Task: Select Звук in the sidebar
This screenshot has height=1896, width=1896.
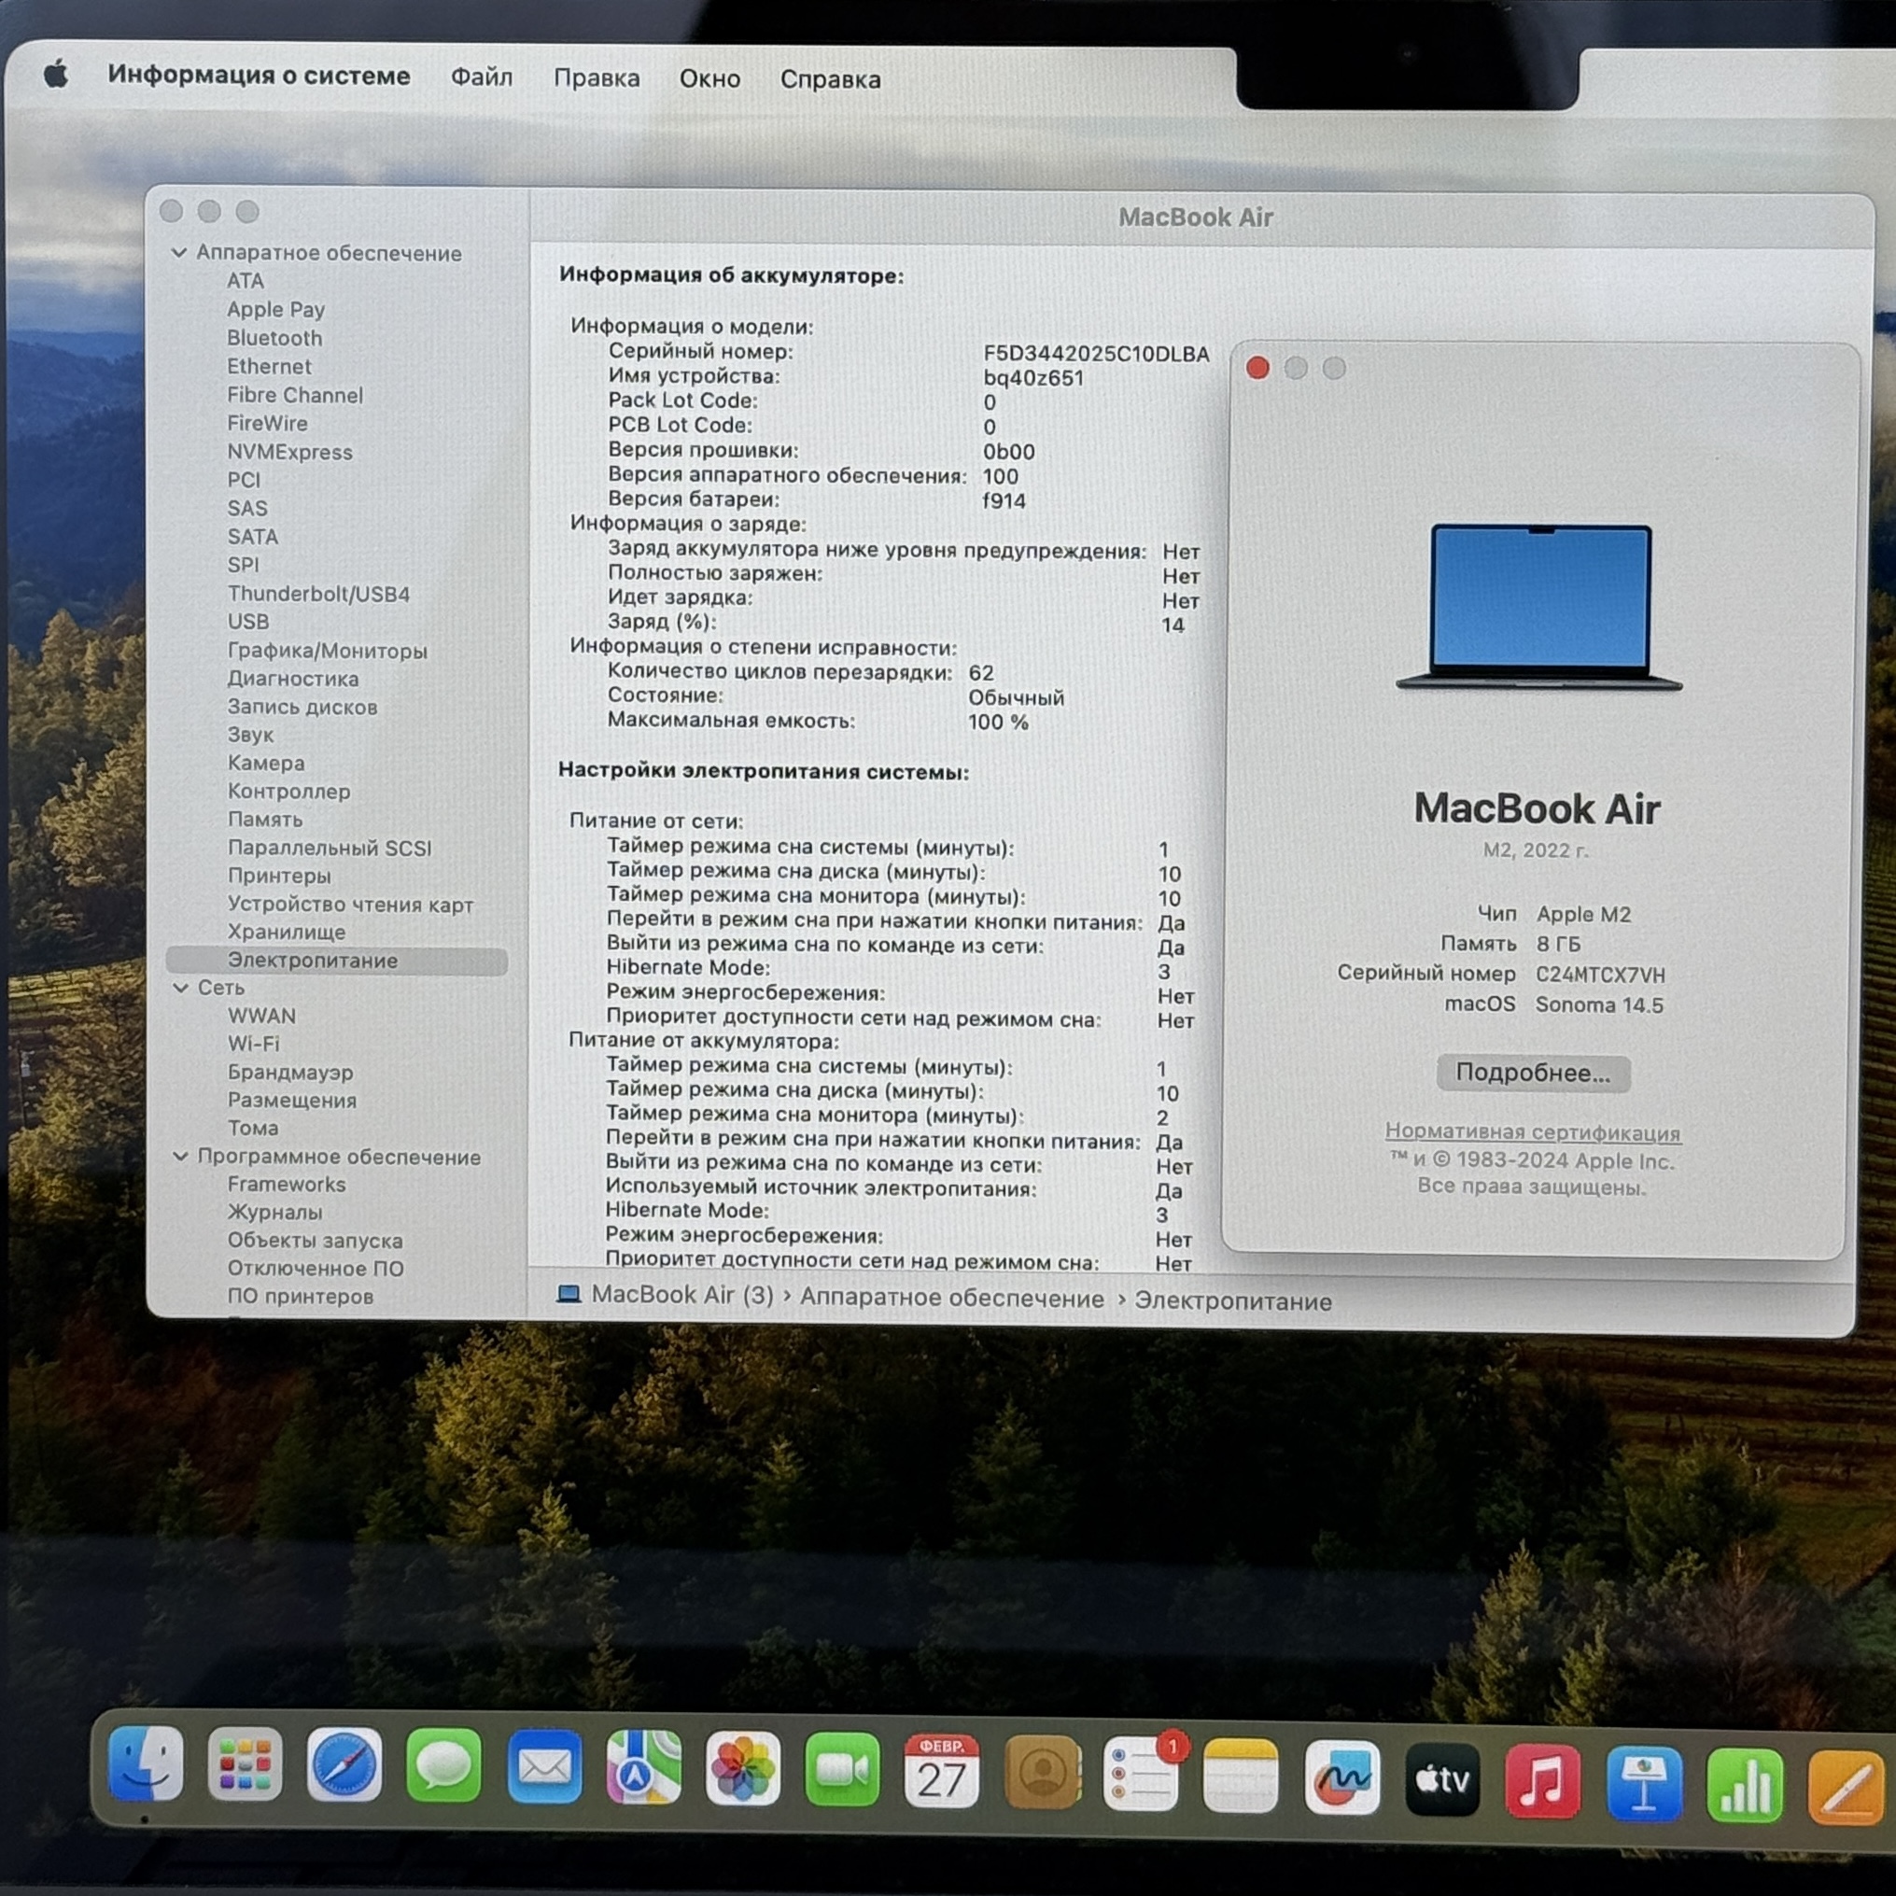Action: pos(250,734)
